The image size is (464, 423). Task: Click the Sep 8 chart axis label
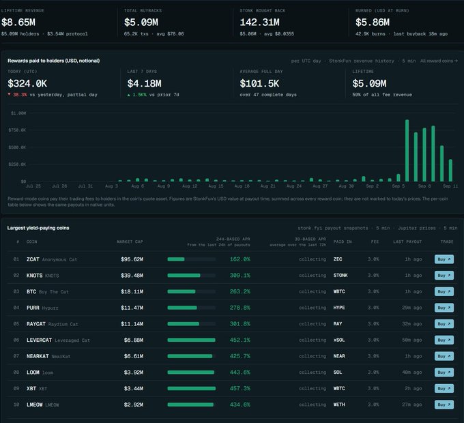click(424, 186)
